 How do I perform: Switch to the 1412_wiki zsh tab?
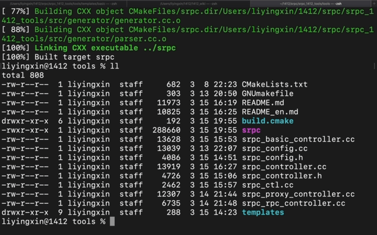(188, 4)
